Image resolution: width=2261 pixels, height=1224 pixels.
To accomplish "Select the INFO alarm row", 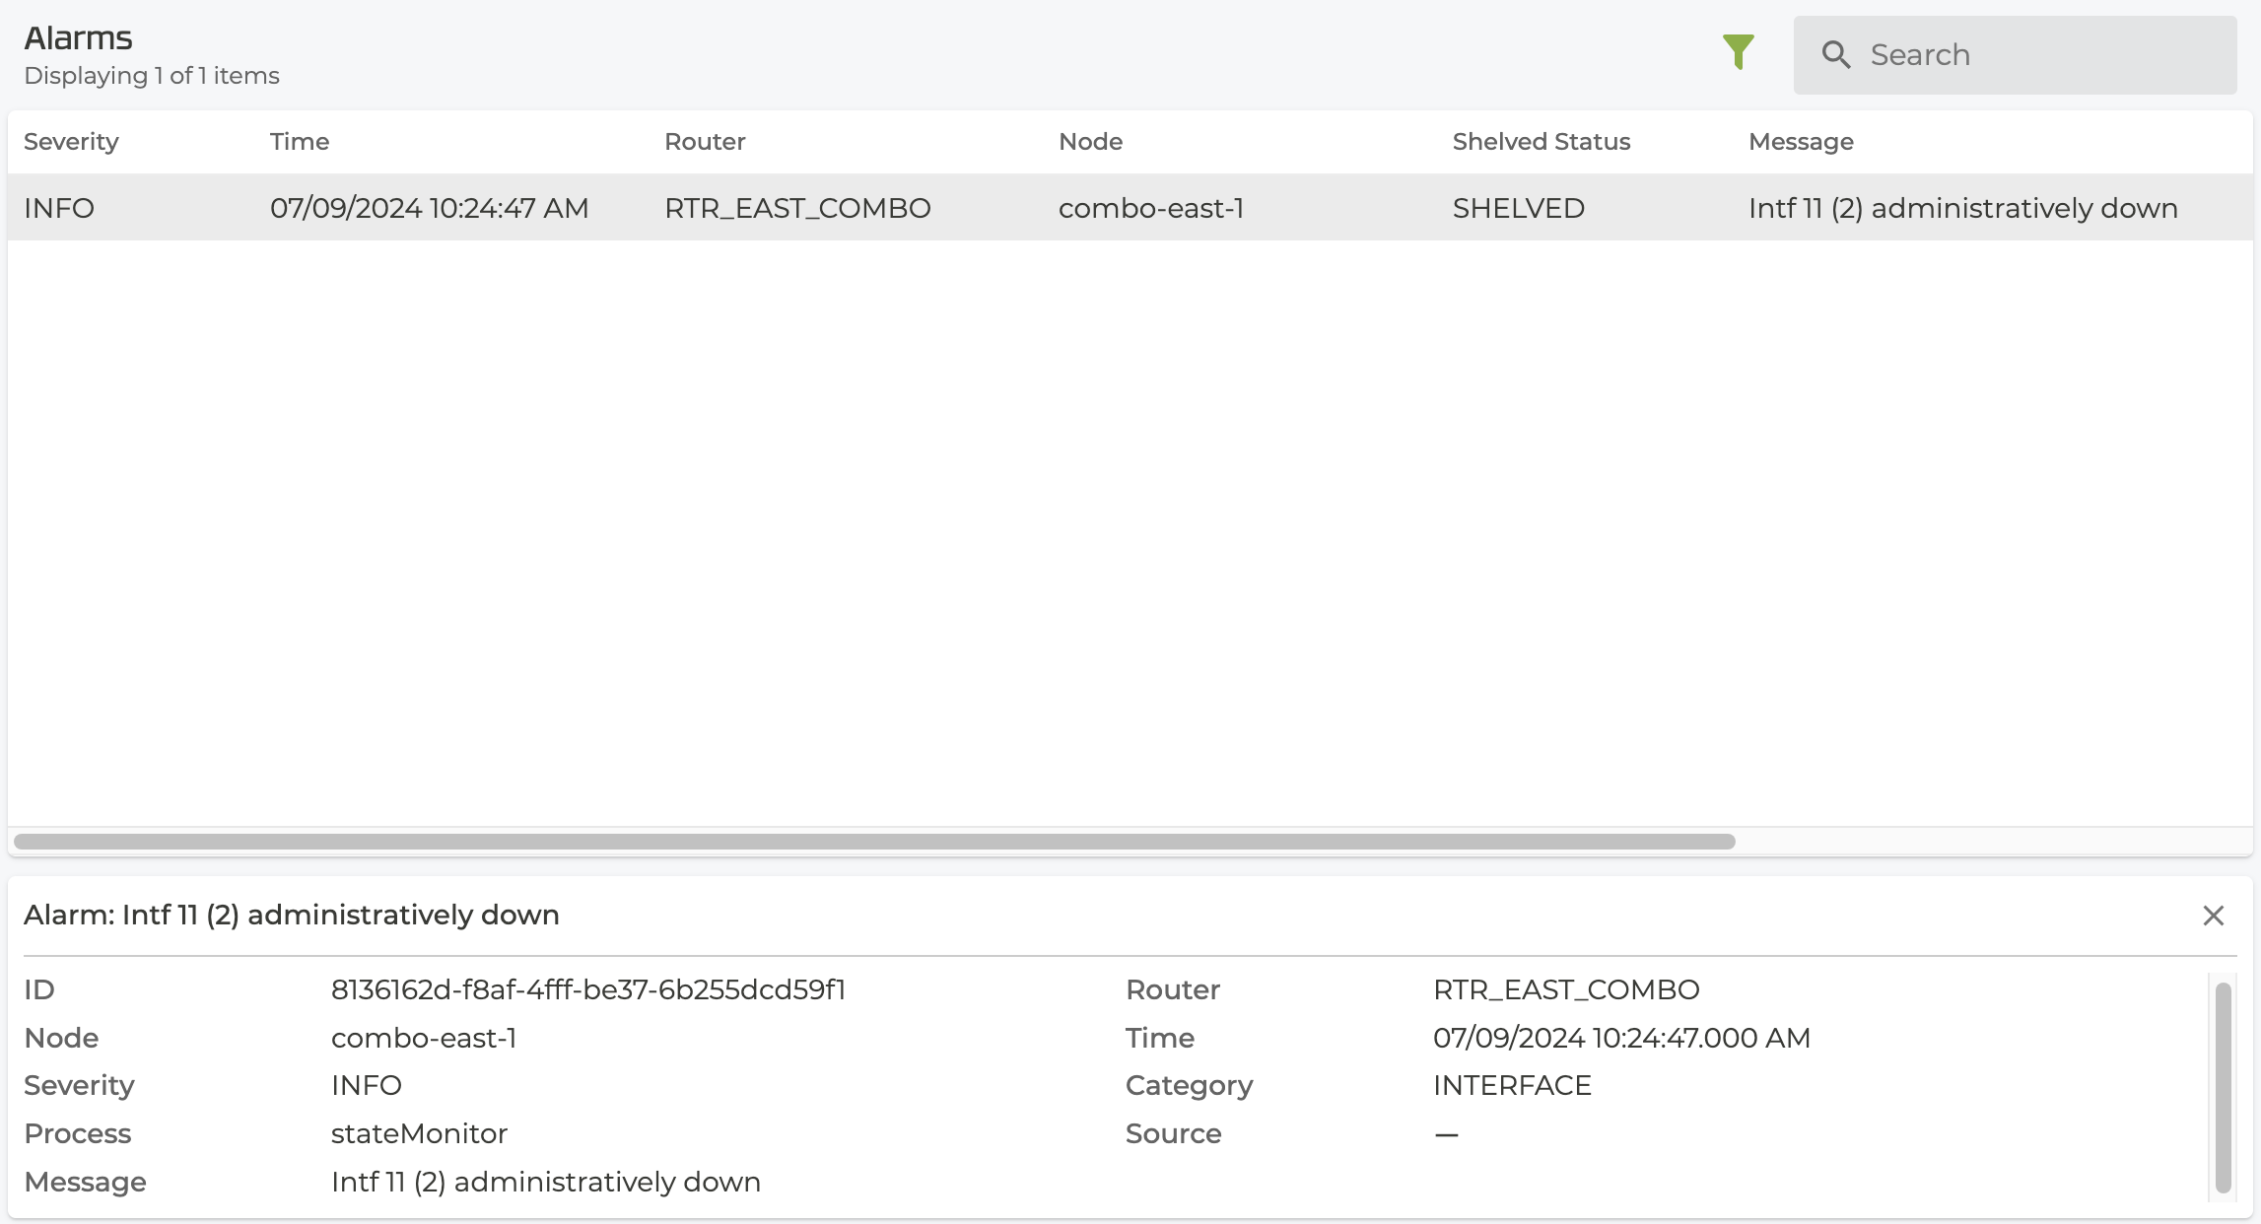I will [x=59, y=208].
